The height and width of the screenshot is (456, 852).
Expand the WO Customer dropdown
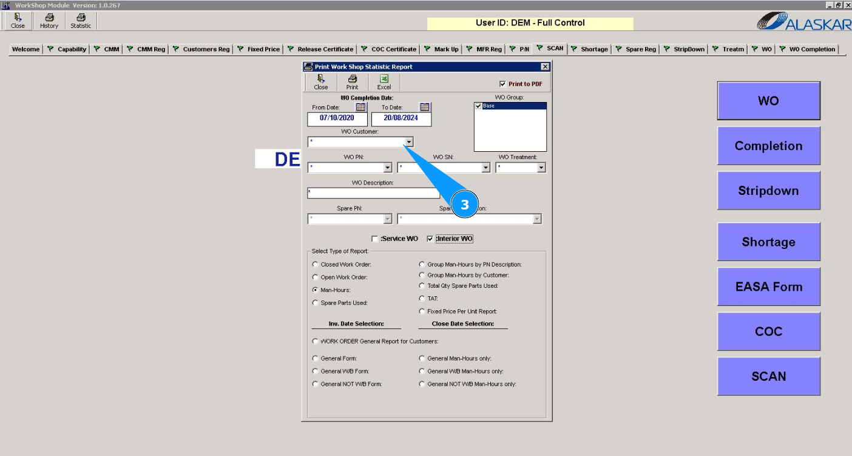tap(408, 142)
